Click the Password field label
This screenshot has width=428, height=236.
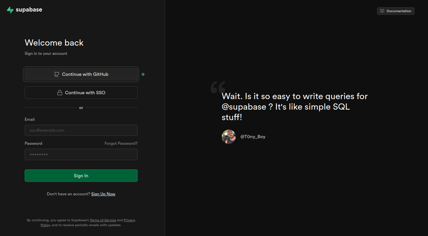click(34, 143)
